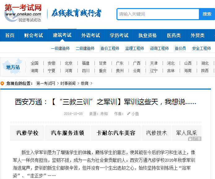Focus the 请输入关键词 search field
This screenshot has width=215, height=179.
[158, 14]
